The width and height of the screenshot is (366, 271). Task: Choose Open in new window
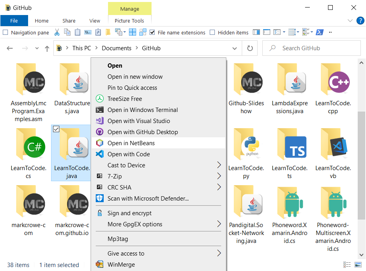pyautogui.click(x=159, y=77)
